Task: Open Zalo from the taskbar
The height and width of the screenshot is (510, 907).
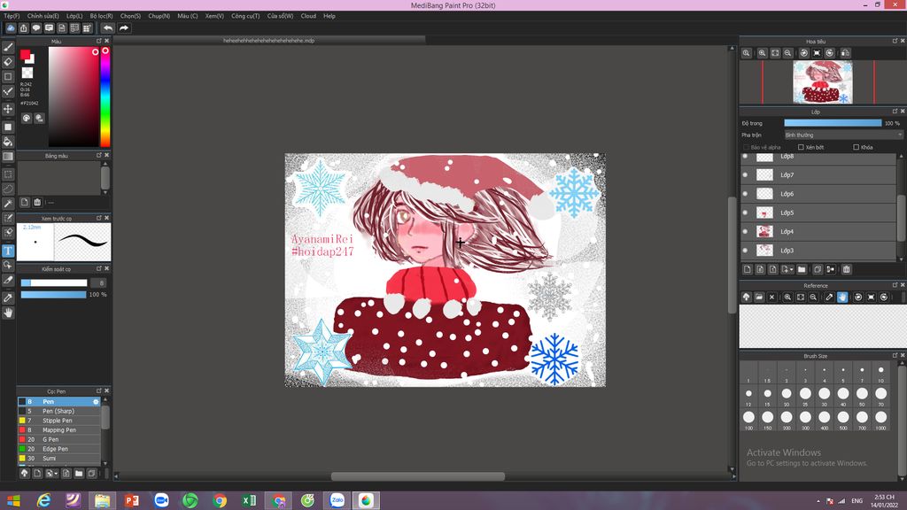Action: (x=337, y=500)
